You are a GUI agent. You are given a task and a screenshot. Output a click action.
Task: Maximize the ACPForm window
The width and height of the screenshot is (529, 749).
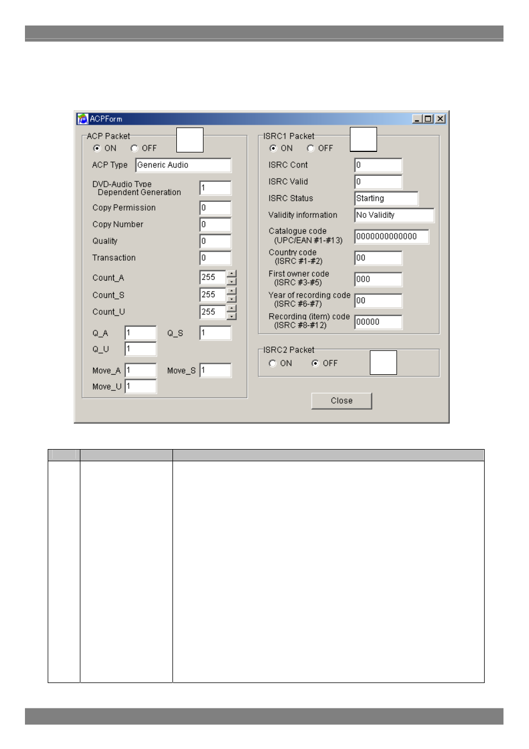[428, 119]
